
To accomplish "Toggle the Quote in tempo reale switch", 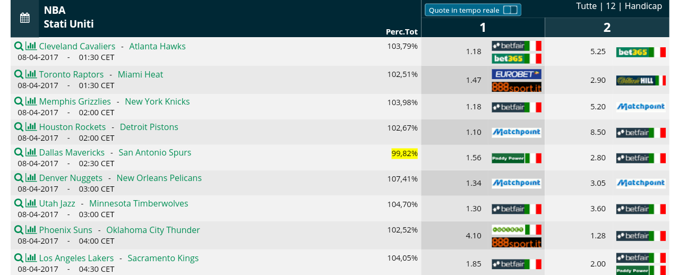I will [x=510, y=10].
